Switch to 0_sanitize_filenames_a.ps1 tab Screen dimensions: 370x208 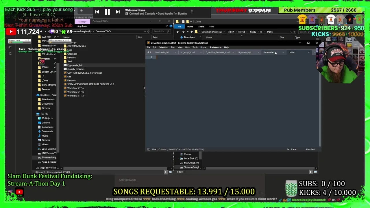[218, 52]
